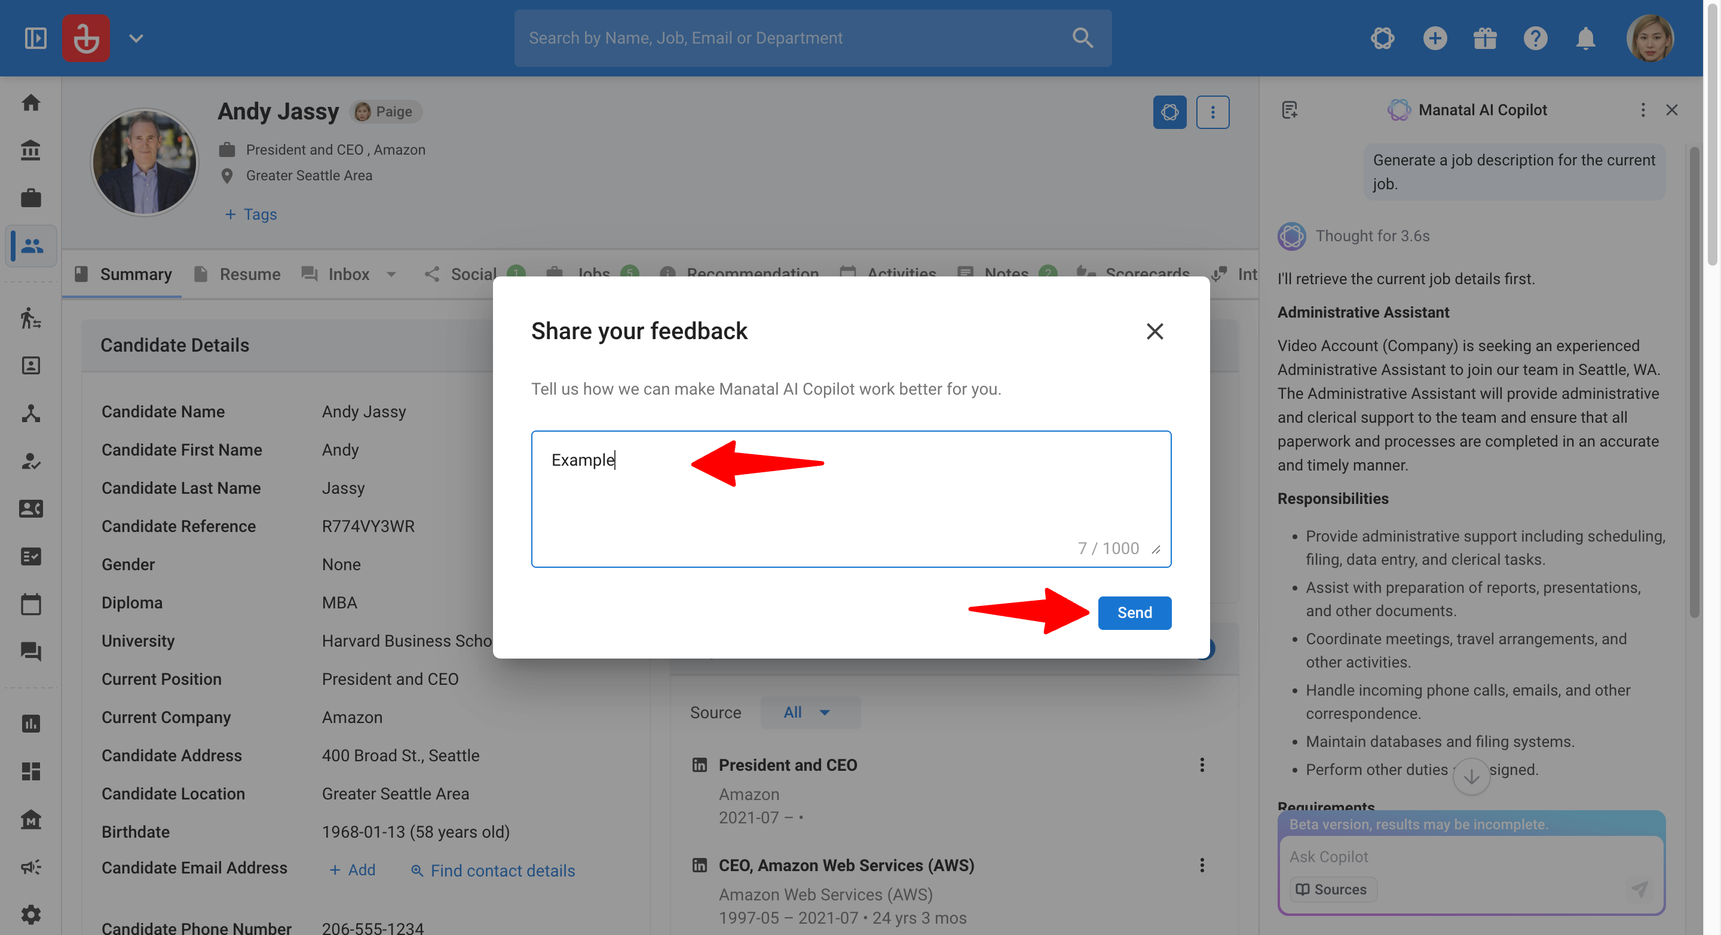Expand the chevron next to the logo
Viewport: 1721px width, 935px height.
pyautogui.click(x=136, y=38)
